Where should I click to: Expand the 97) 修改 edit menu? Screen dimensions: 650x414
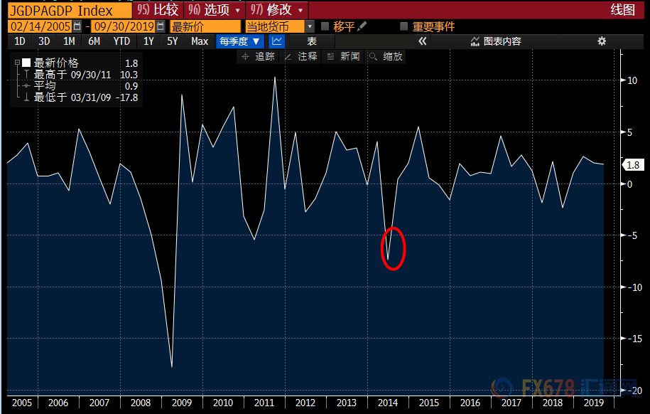277,9
